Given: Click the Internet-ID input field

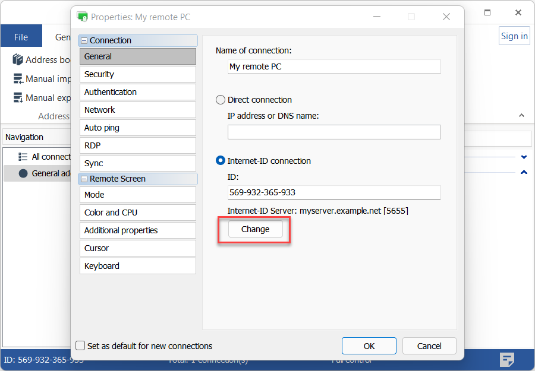Looking at the screenshot, I should [333, 192].
